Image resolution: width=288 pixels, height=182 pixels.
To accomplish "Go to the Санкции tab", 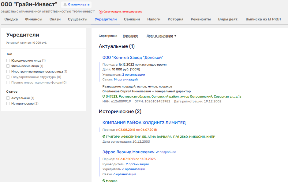I will 132,19.
